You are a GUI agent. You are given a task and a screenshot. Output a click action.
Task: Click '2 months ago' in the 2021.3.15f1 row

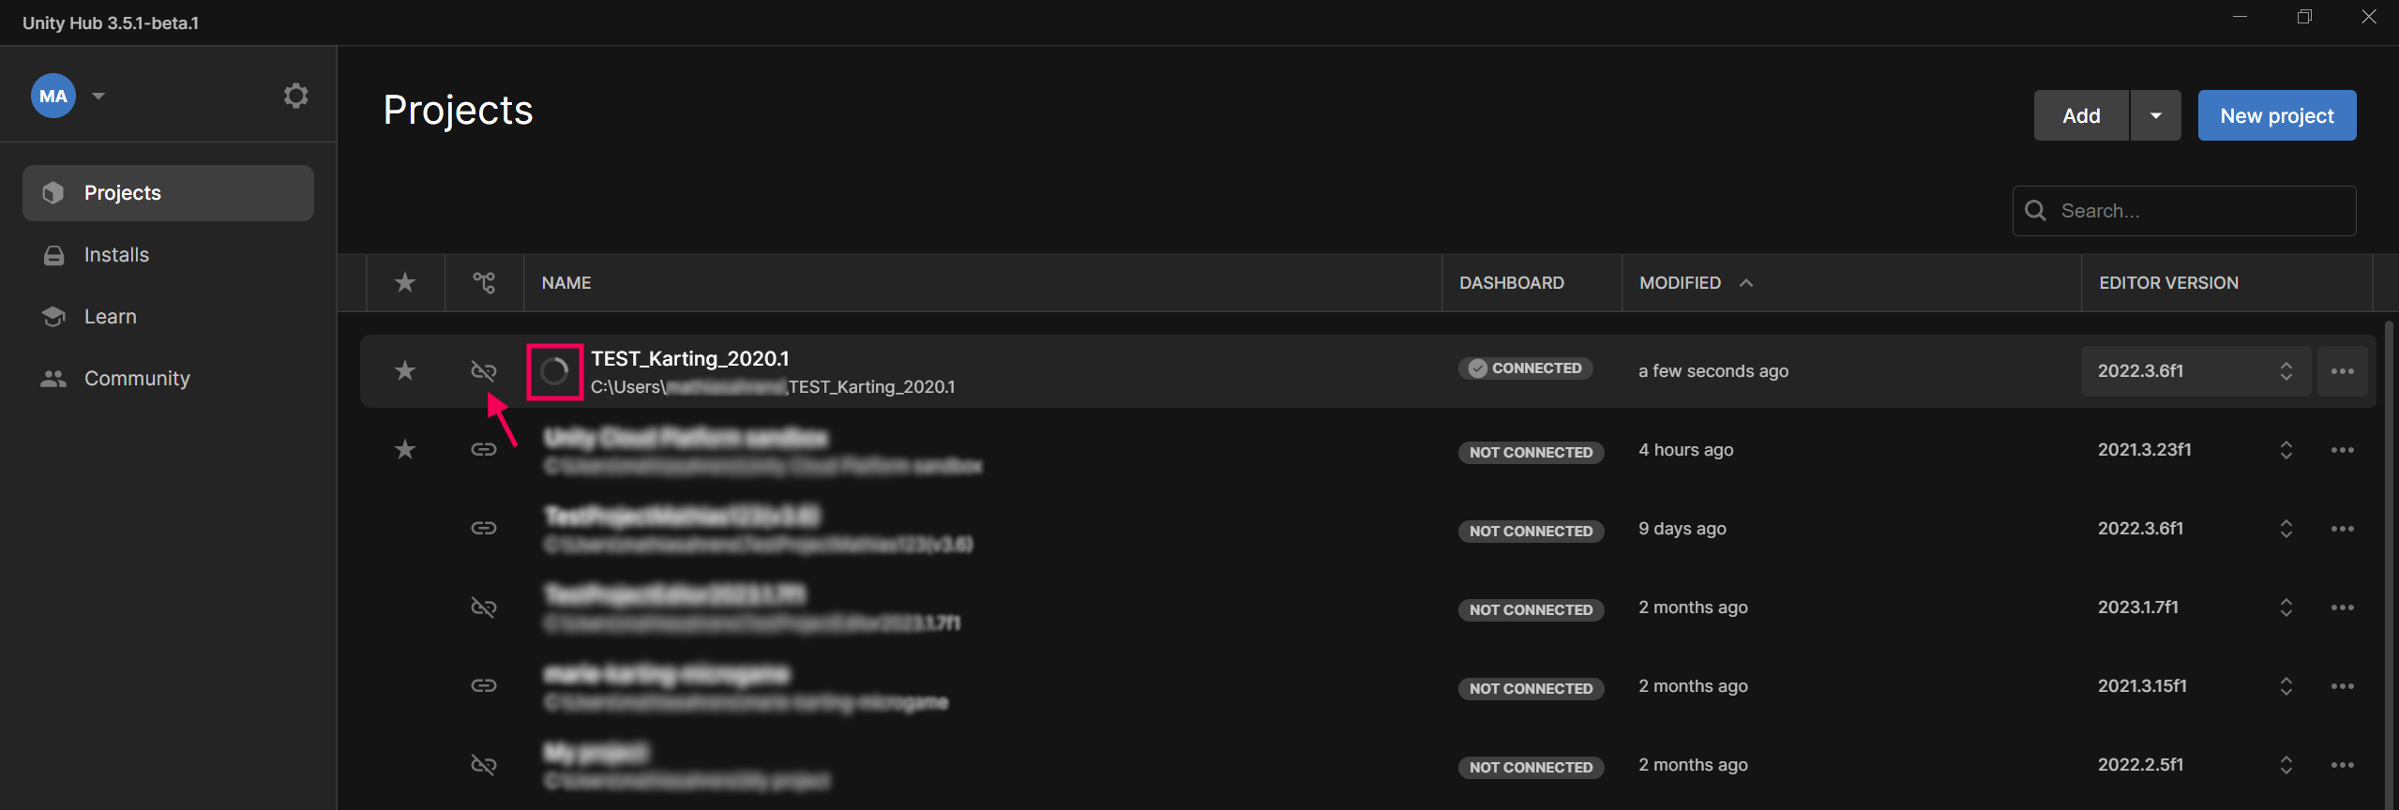tap(1693, 686)
